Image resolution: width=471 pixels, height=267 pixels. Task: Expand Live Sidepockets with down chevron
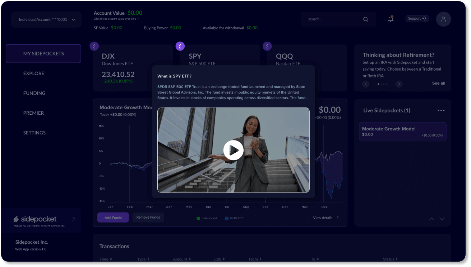coord(442,219)
